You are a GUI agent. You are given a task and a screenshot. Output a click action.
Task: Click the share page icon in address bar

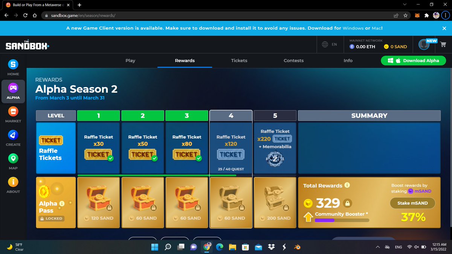(x=396, y=15)
